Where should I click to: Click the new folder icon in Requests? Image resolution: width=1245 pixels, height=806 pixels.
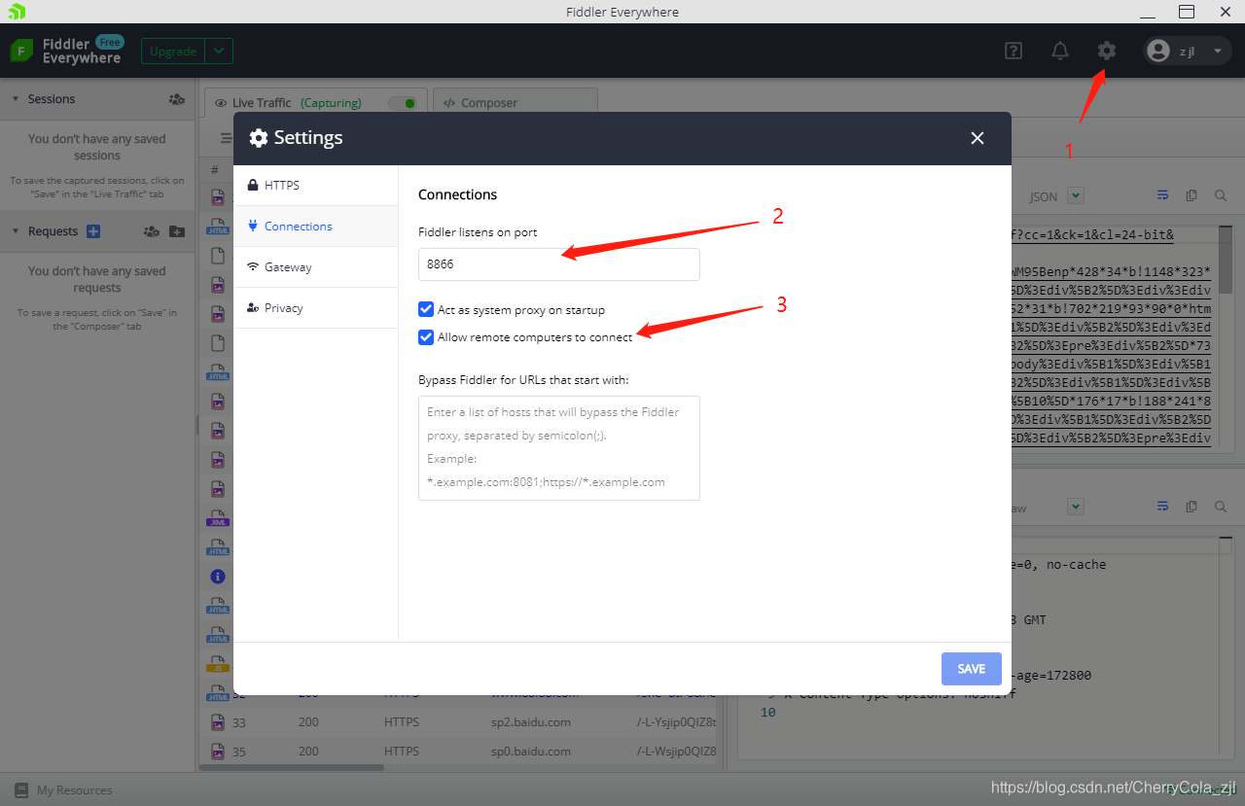tap(176, 231)
